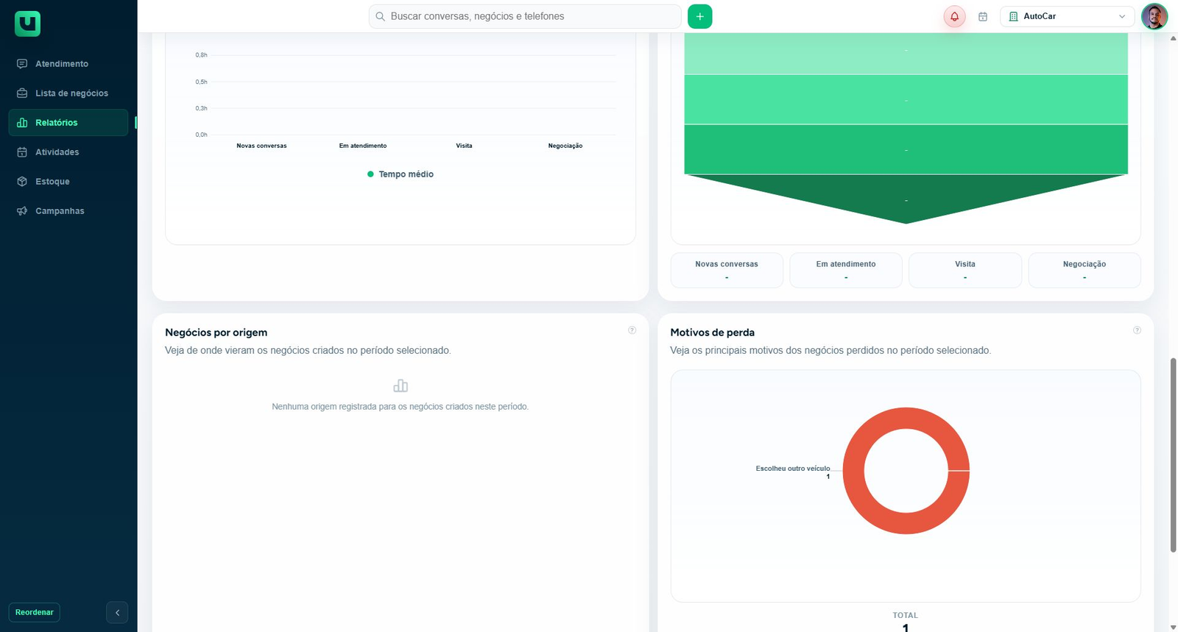
Task: Click the darkest green funnel tip segment
Action: pos(906,198)
